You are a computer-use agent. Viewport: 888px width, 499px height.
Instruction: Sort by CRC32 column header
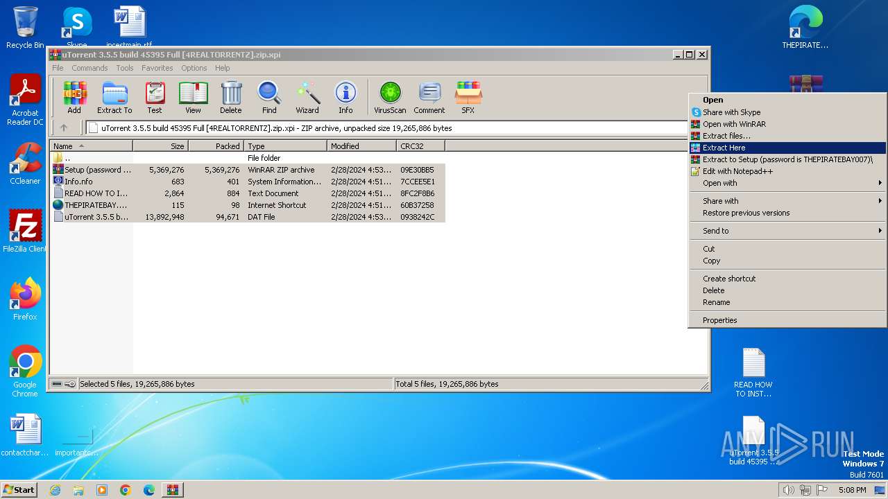[420, 146]
